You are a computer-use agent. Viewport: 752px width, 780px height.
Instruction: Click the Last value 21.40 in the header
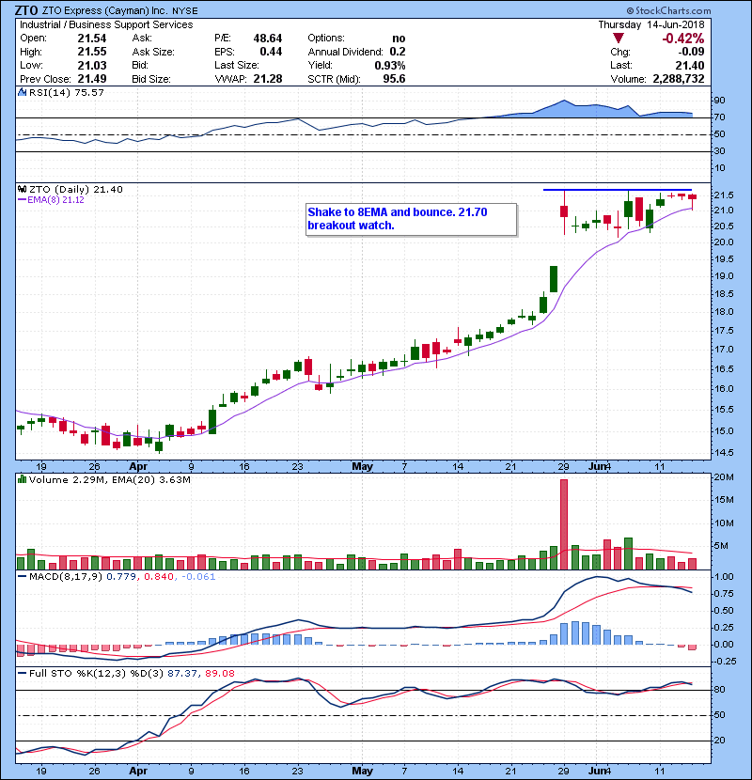click(x=690, y=65)
